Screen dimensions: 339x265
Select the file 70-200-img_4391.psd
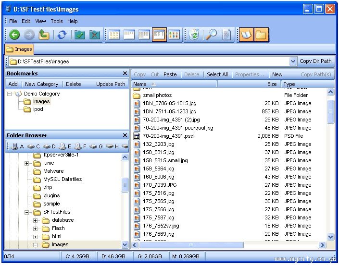pyautogui.click(x=168, y=136)
